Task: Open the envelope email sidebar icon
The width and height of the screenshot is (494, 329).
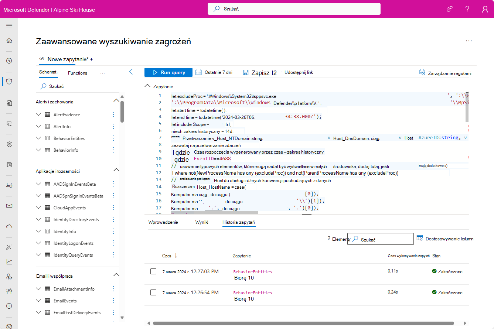Action: [x=9, y=206]
